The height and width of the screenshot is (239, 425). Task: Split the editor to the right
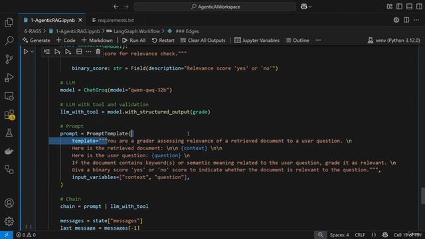406,20
